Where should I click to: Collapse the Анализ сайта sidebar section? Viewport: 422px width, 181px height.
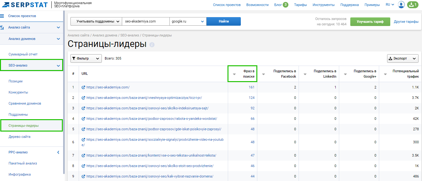(x=58, y=28)
